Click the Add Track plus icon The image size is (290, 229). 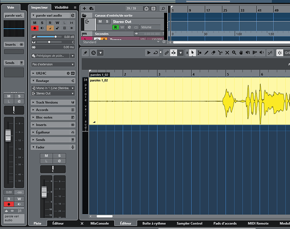85,9
